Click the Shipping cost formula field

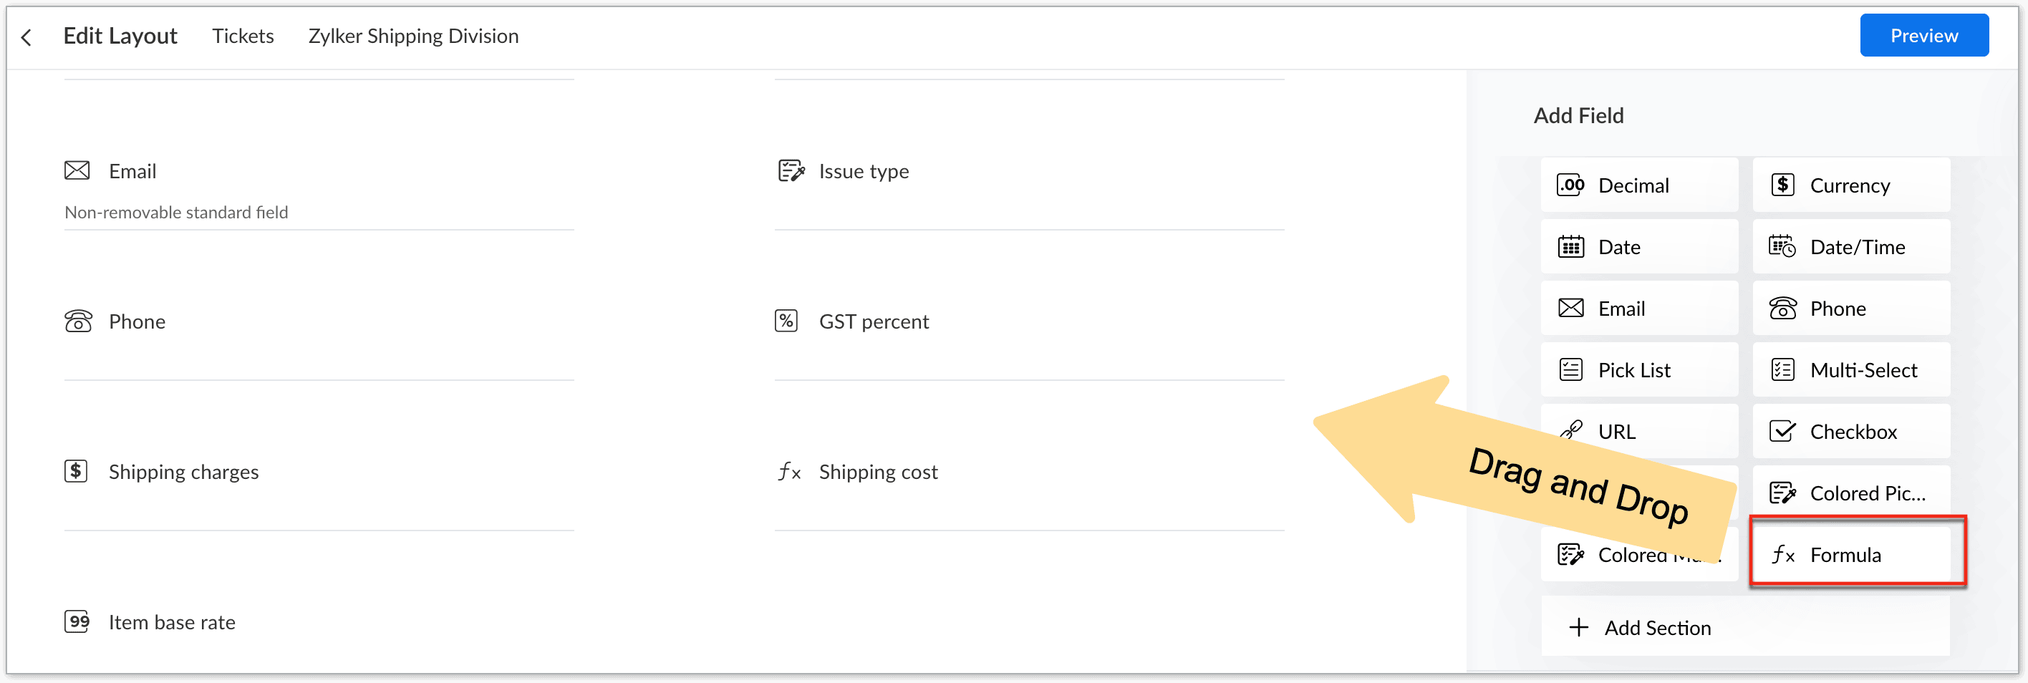877,472
